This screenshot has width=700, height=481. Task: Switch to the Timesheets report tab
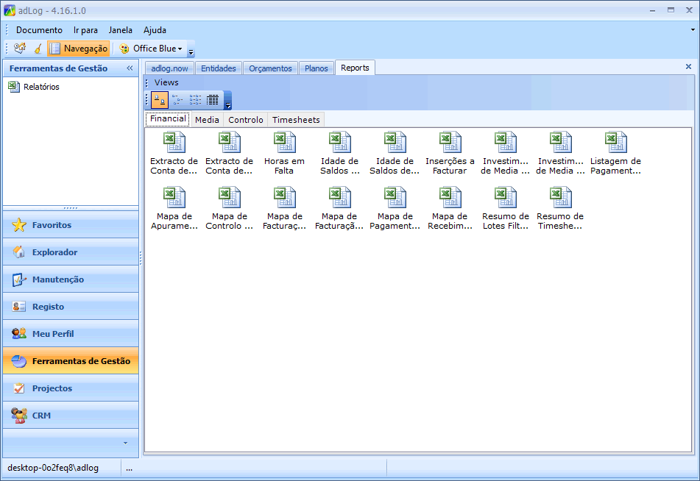pyautogui.click(x=296, y=119)
